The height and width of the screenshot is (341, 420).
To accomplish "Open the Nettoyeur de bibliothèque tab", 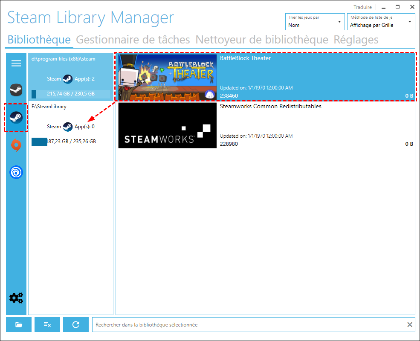I will 262,40.
